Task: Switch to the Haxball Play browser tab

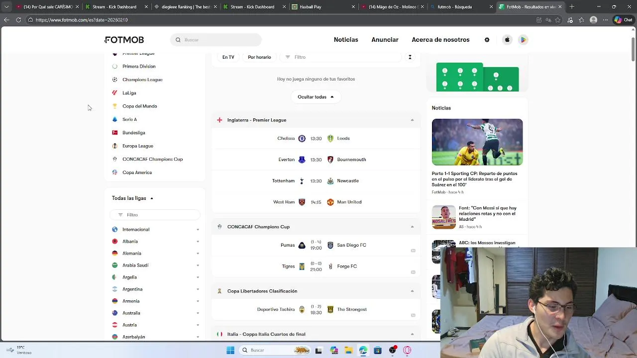Action: 322,7
